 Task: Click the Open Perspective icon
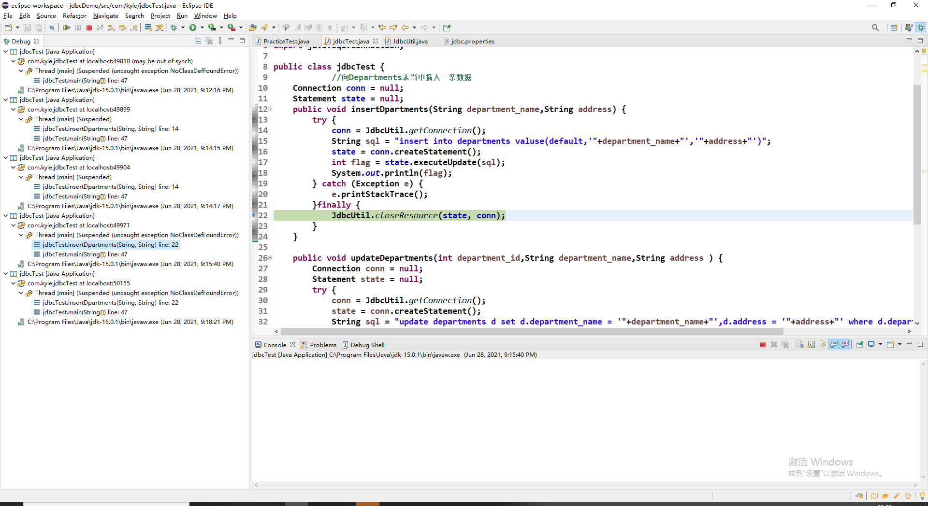(x=894, y=28)
